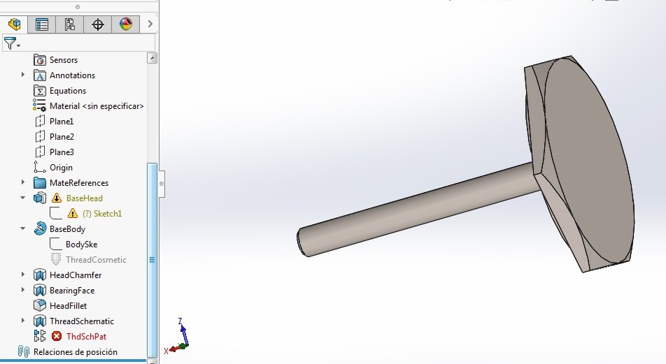Select the ThreadCosmetic label
Screen dimensions: 666x364
coord(96,260)
